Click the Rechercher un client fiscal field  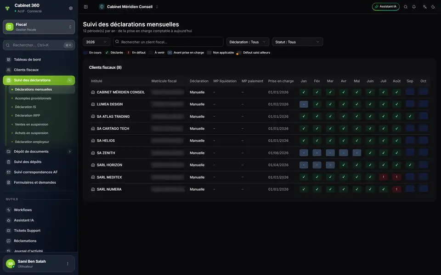(x=168, y=42)
